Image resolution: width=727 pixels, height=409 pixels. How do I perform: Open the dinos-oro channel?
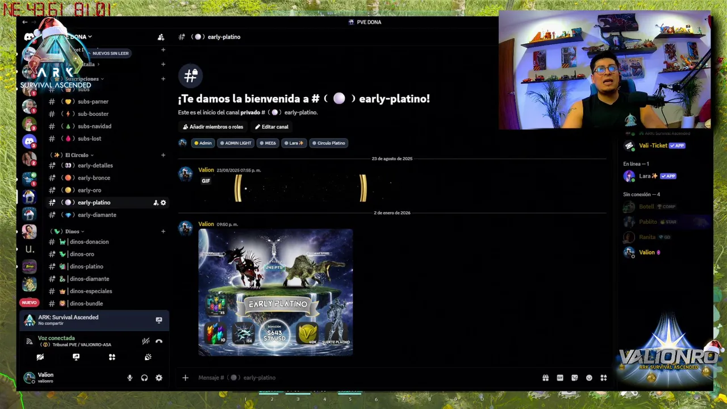point(107,254)
